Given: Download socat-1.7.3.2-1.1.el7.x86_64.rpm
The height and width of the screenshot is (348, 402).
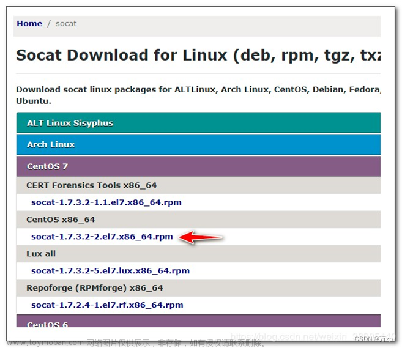Looking at the screenshot, I should coord(106,202).
